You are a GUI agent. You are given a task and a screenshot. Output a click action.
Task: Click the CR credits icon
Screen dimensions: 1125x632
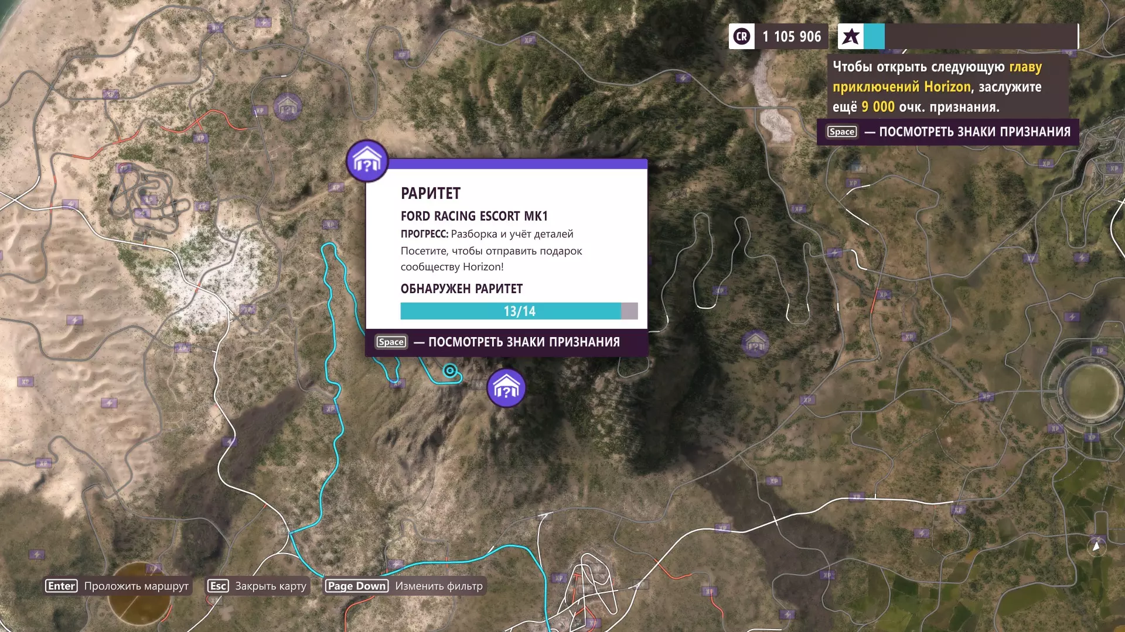click(742, 37)
